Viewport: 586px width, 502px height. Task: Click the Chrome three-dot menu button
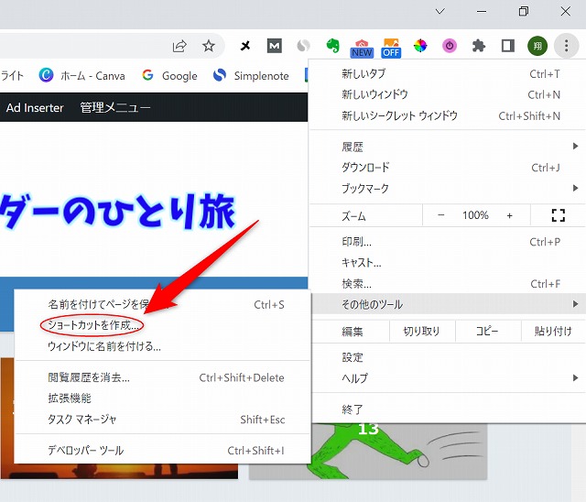pos(567,46)
